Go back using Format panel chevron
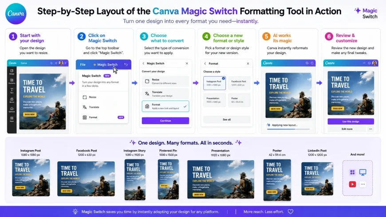This screenshot has width=386, height=217. 205,63
